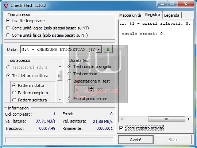Click test type list scroll up arrow
The width and height of the screenshot is (197, 148).
click(x=60, y=67)
